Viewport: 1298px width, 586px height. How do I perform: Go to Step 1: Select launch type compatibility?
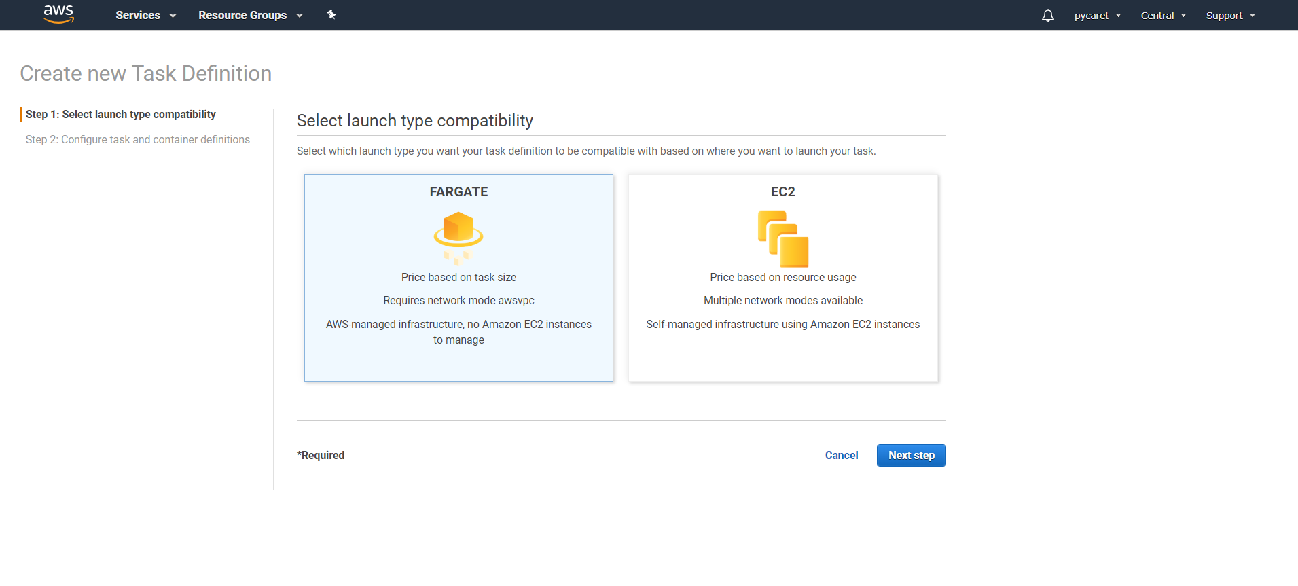pos(121,115)
